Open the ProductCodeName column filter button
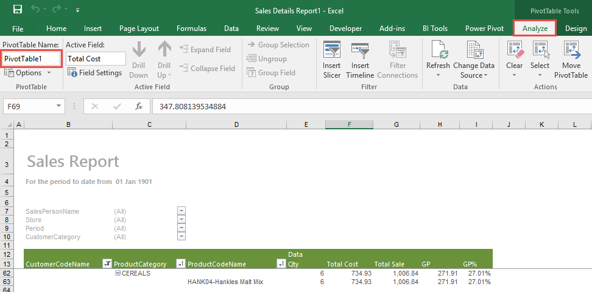This screenshot has width=592, height=292. pos(281,264)
